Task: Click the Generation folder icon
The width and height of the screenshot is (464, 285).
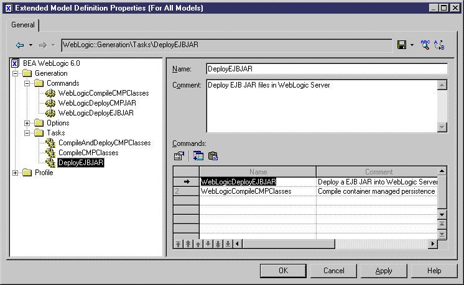Action: click(x=27, y=73)
